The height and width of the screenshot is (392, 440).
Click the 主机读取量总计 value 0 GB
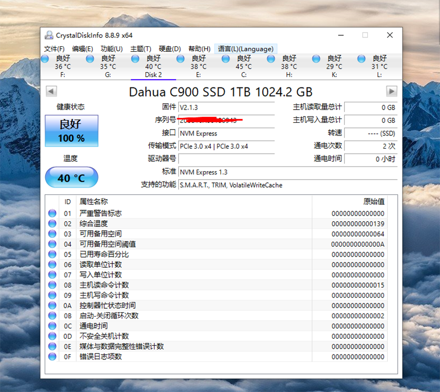[x=370, y=107]
